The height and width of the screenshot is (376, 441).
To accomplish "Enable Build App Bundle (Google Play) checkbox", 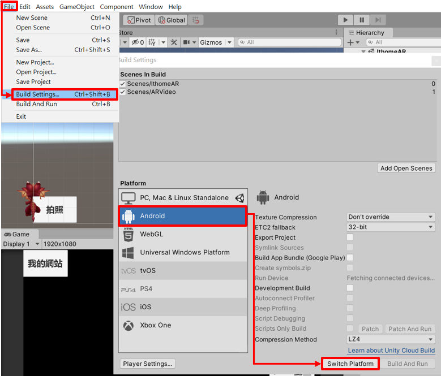I will pos(350,257).
